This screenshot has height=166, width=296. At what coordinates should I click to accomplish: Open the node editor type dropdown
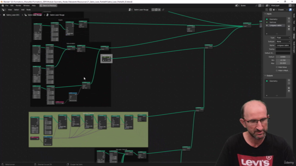tap(4, 10)
